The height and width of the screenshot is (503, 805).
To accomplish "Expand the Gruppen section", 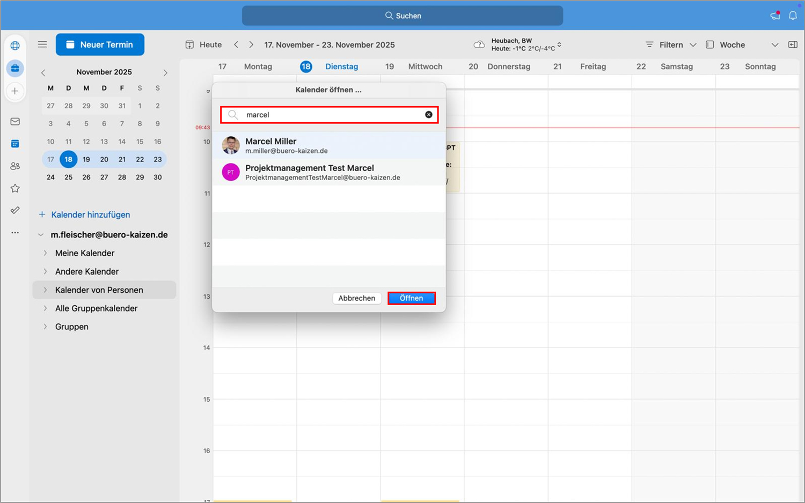I will click(46, 326).
